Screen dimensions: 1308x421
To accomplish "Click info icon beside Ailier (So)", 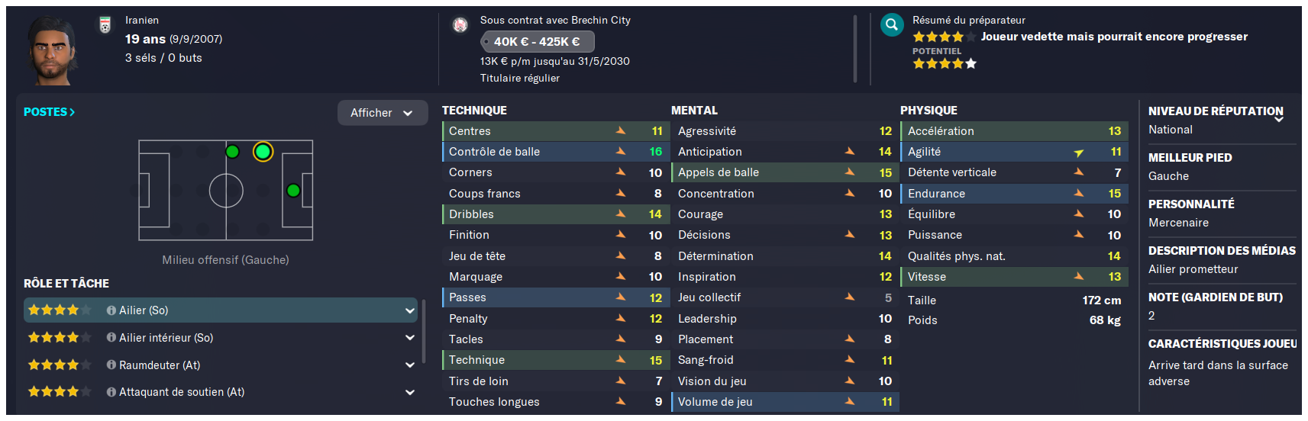I will click(111, 310).
